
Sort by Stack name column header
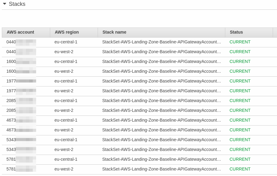pyautogui.click(x=114, y=32)
